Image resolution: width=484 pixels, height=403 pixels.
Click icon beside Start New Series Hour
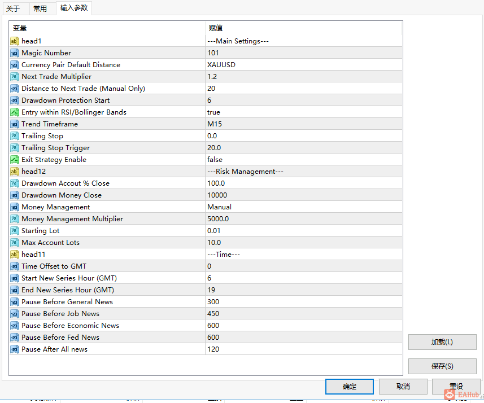tap(15, 278)
